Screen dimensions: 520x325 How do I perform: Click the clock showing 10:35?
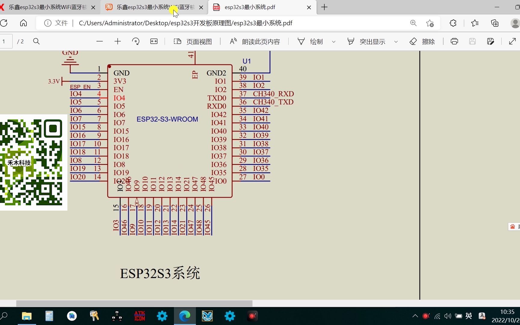click(507, 312)
